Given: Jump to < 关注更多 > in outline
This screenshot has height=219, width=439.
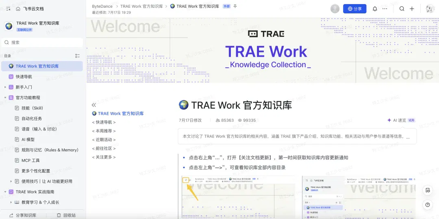Looking at the screenshot, I should (x=104, y=157).
